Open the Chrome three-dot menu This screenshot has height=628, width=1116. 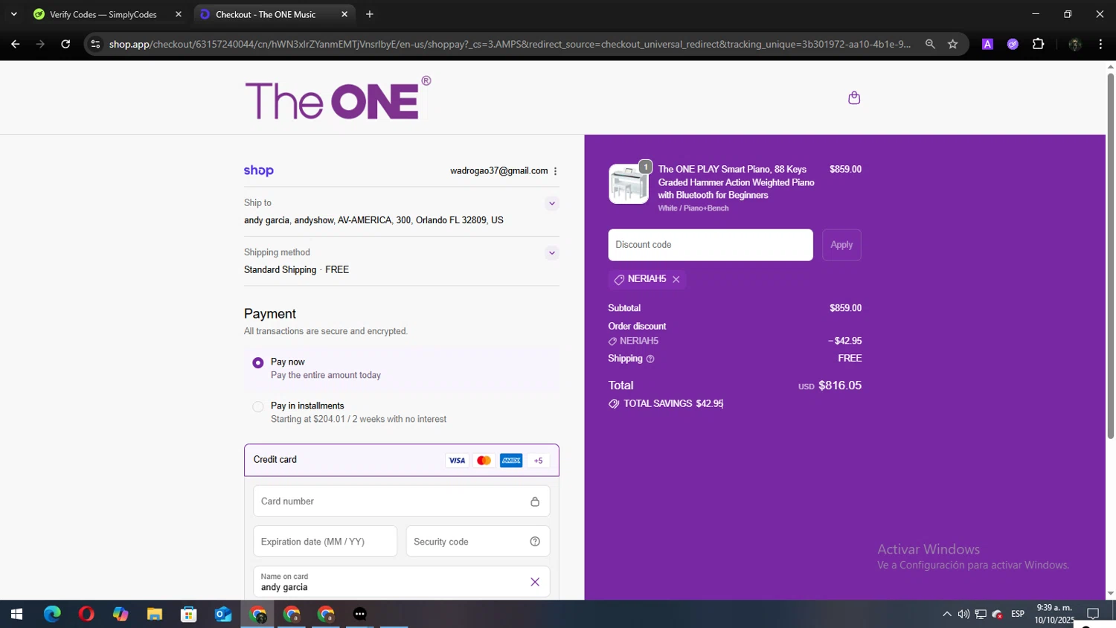point(1100,44)
